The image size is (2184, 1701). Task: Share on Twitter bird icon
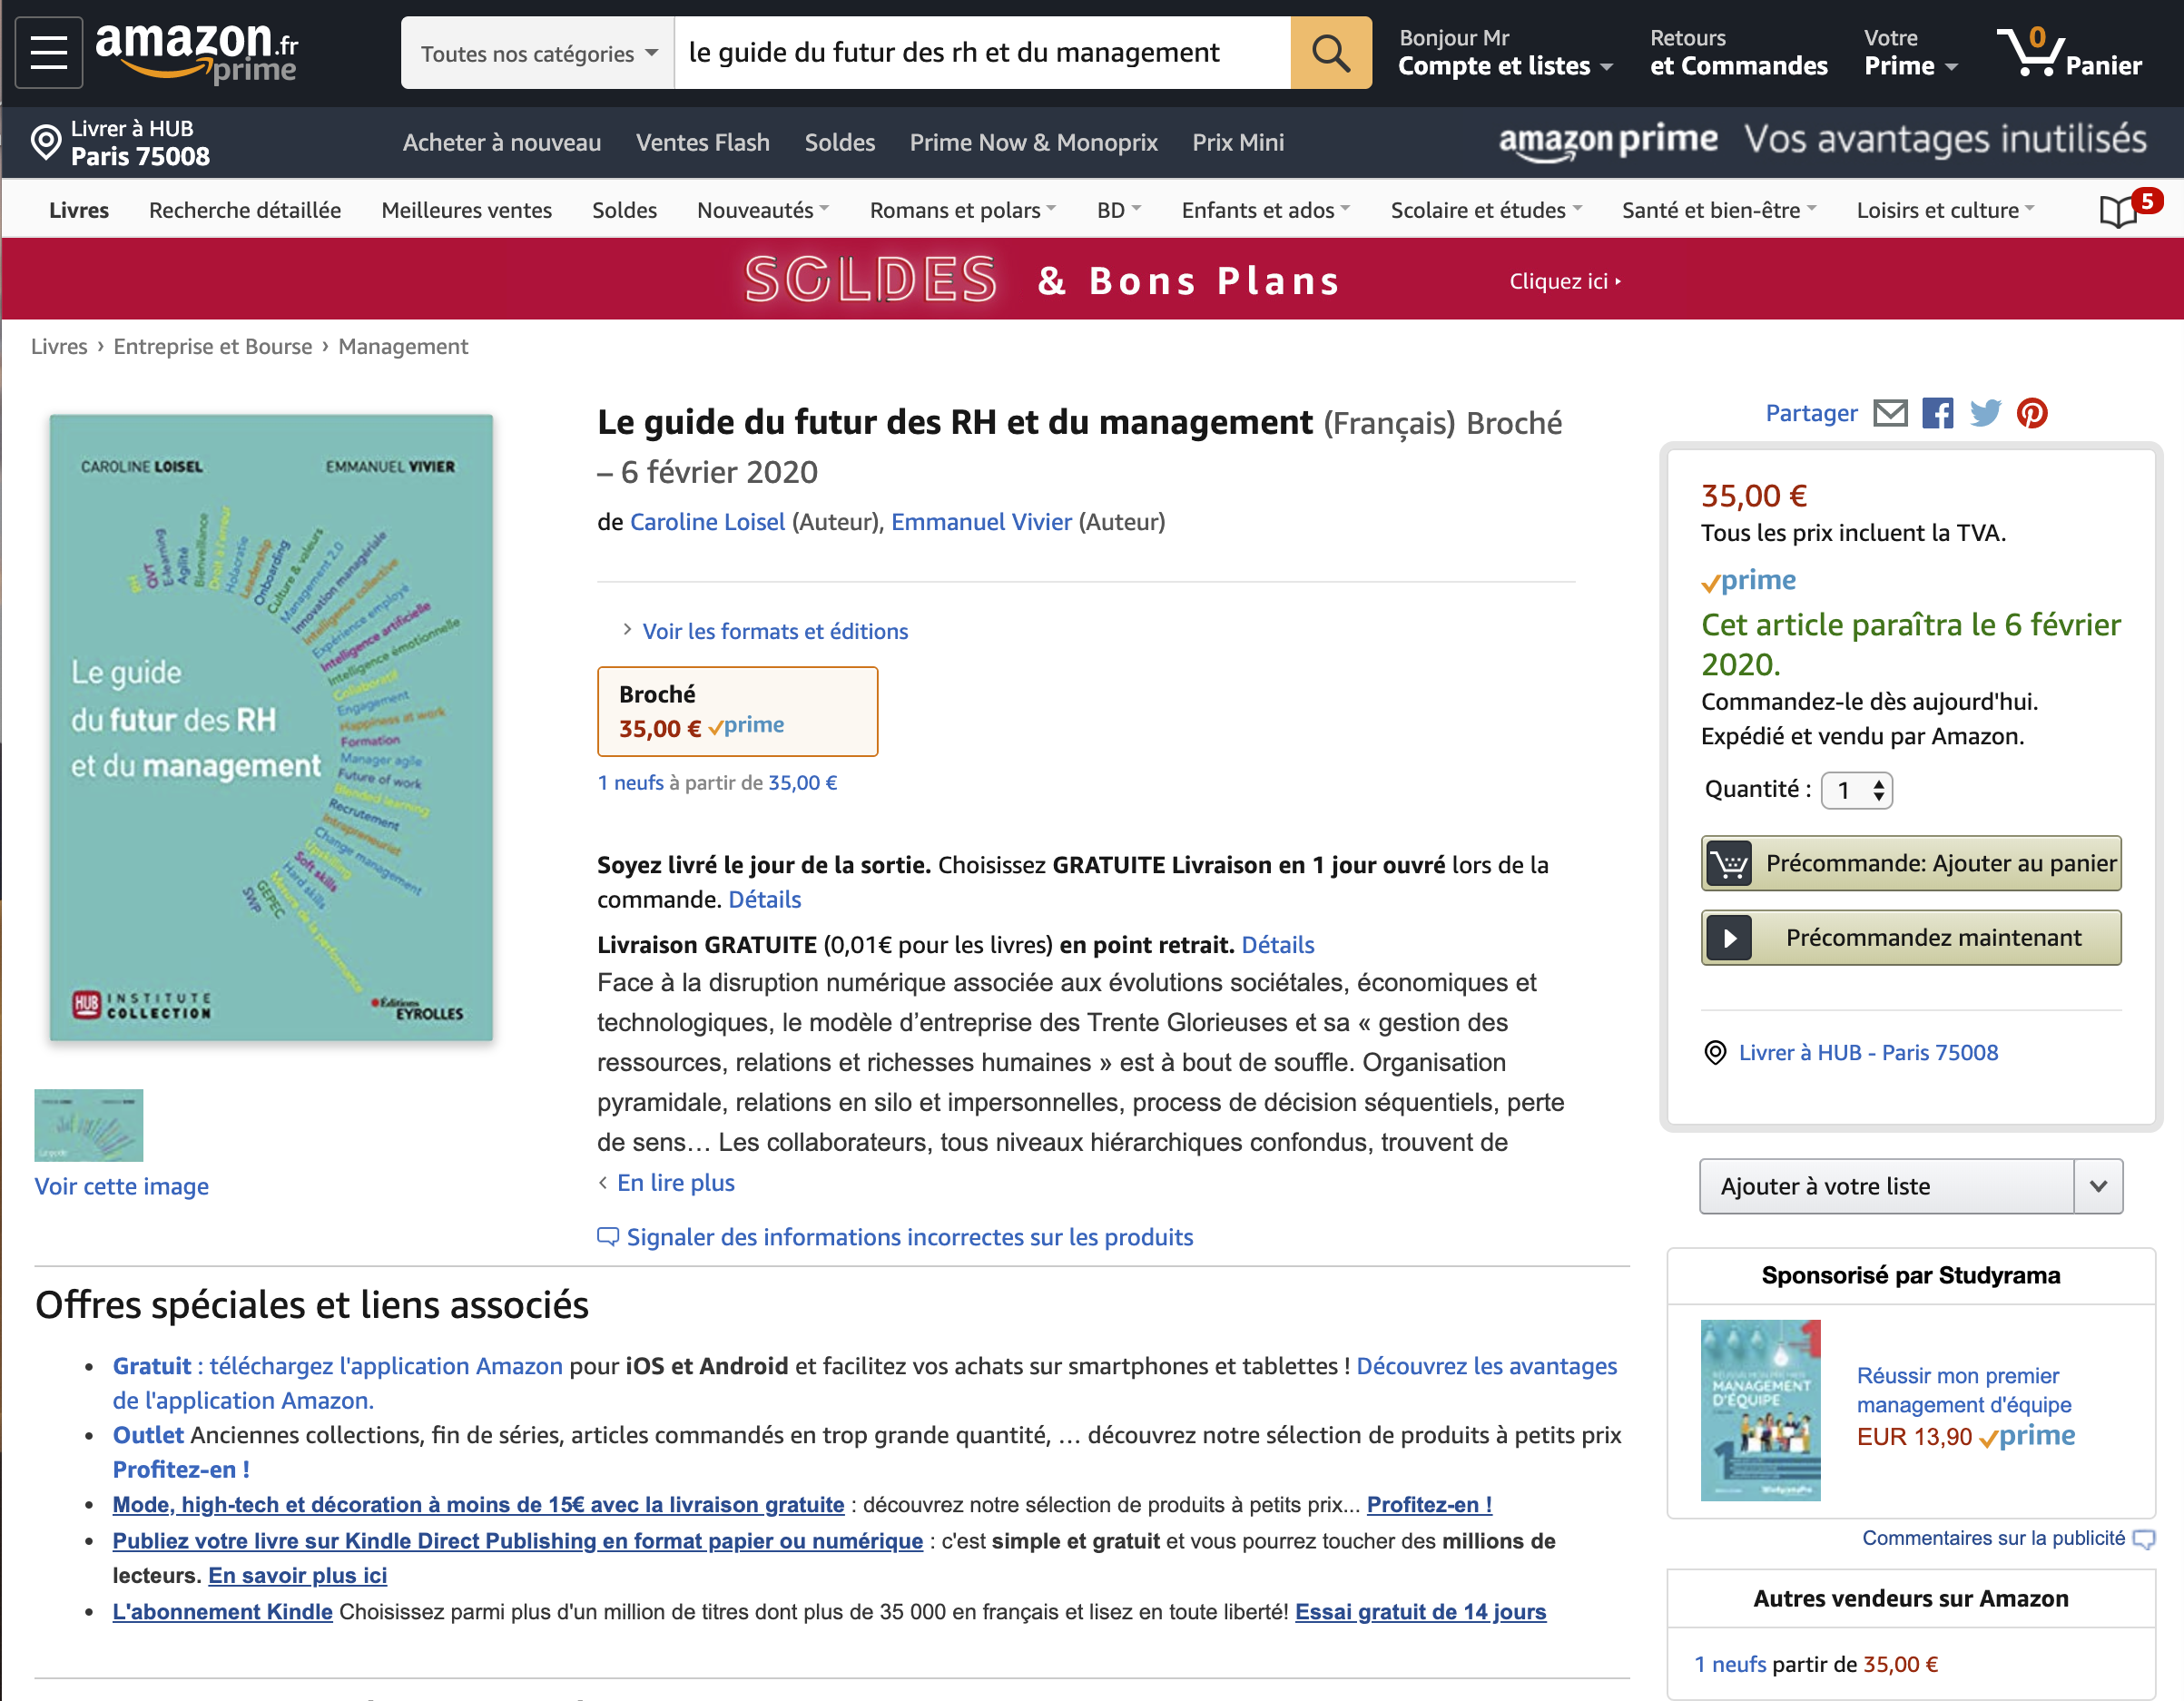[x=1985, y=413]
